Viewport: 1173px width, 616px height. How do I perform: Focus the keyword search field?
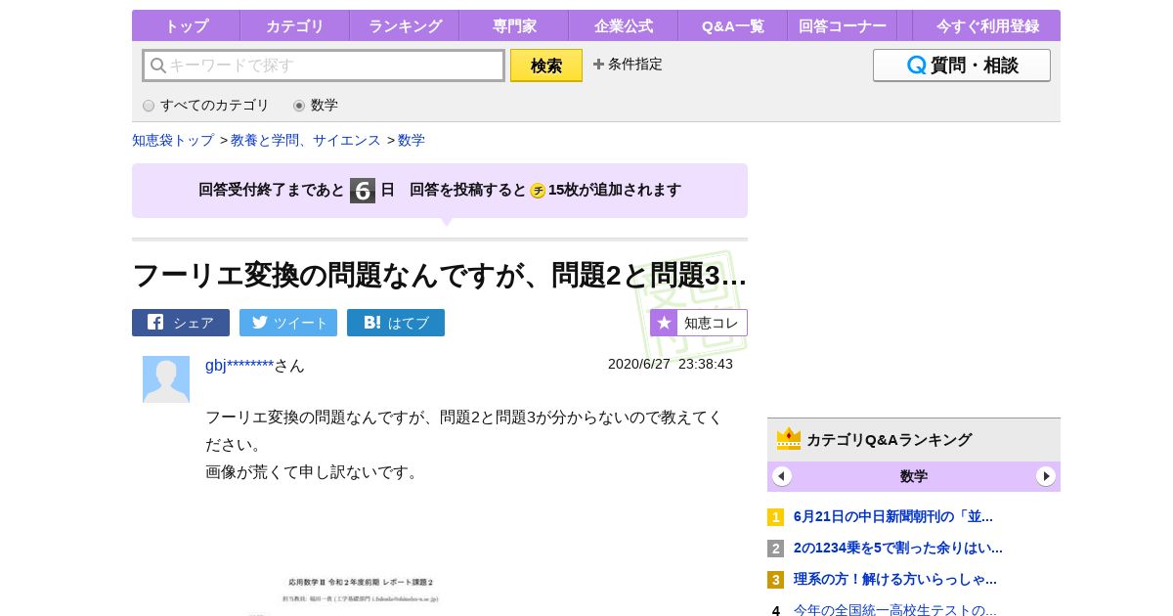tap(324, 66)
